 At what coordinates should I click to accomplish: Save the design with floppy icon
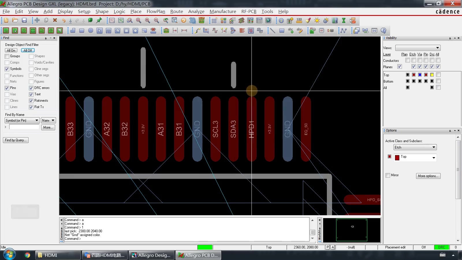click(24, 21)
